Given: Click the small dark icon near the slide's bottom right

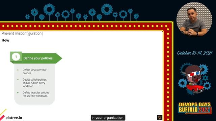Looking at the screenshot, I should [x=160, y=117].
